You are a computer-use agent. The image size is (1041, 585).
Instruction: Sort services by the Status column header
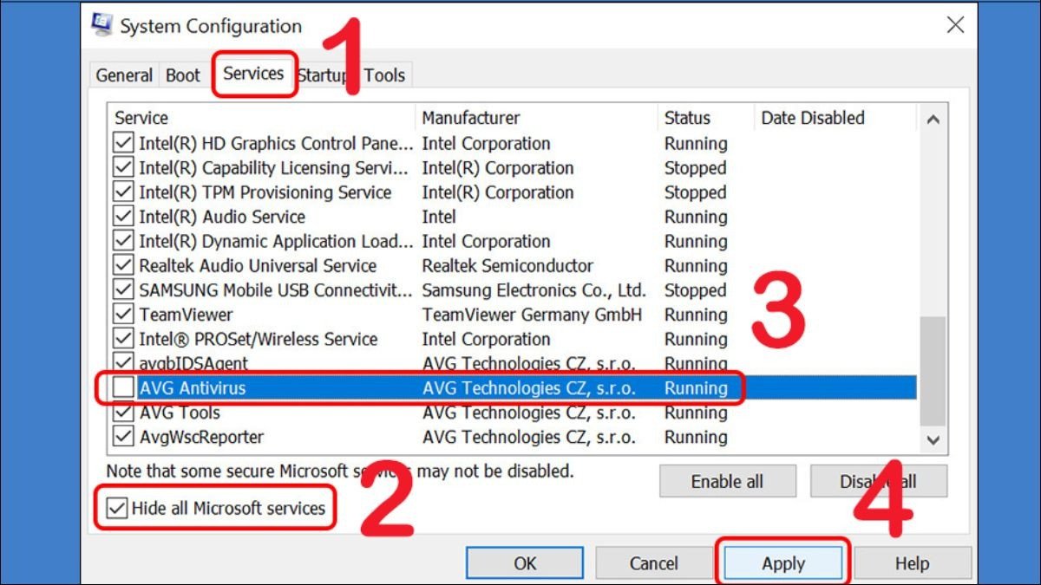(x=689, y=118)
